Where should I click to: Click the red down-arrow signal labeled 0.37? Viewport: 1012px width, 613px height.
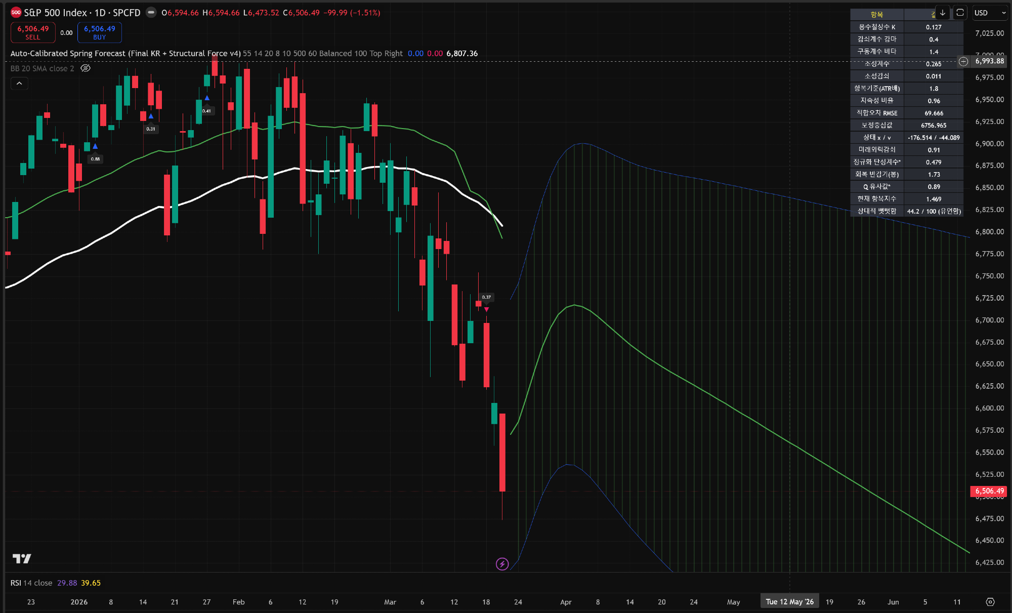pos(486,309)
